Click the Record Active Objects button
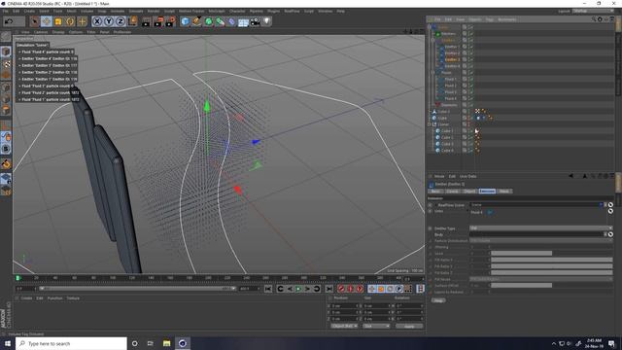Screen dimensions: 622x350 click(x=341, y=289)
